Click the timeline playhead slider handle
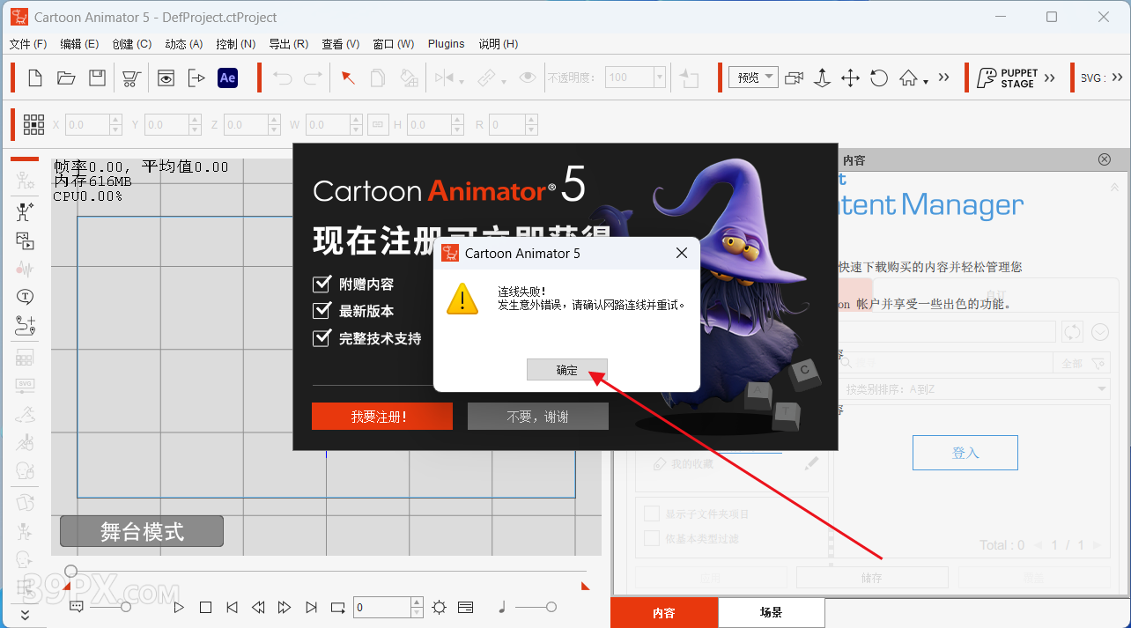The width and height of the screenshot is (1131, 628). tap(71, 572)
